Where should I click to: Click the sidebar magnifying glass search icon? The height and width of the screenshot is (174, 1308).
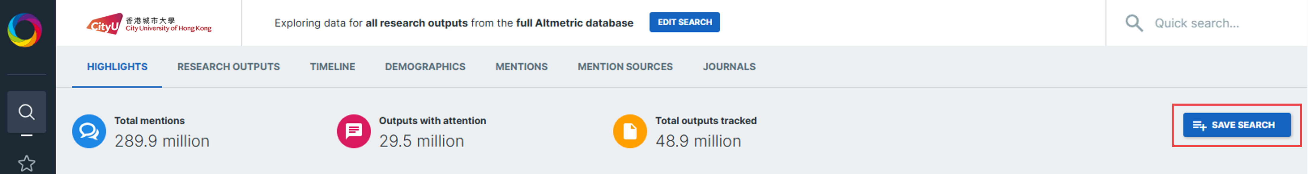(26, 112)
